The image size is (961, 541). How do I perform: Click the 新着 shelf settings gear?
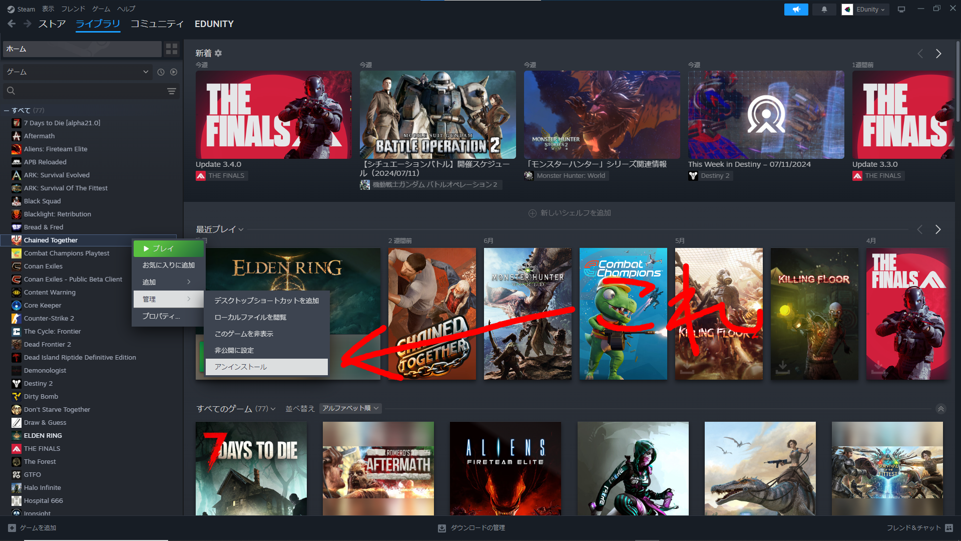pos(218,53)
